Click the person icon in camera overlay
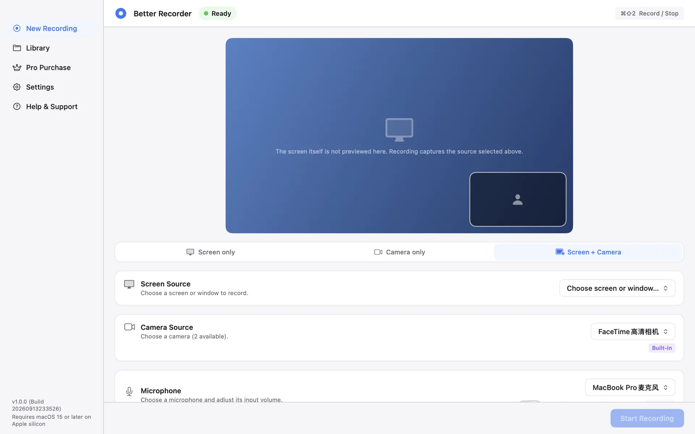This screenshot has width=695, height=434. tap(518, 200)
